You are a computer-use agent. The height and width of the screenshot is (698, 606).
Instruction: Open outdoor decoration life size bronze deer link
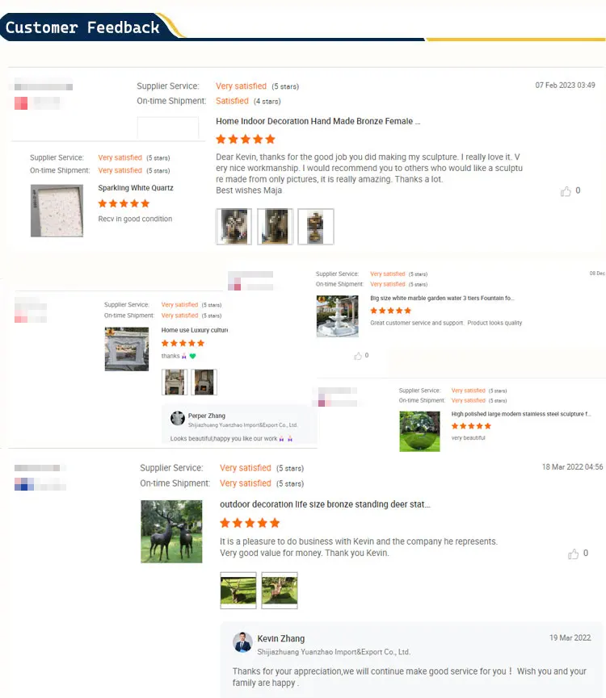(x=325, y=504)
